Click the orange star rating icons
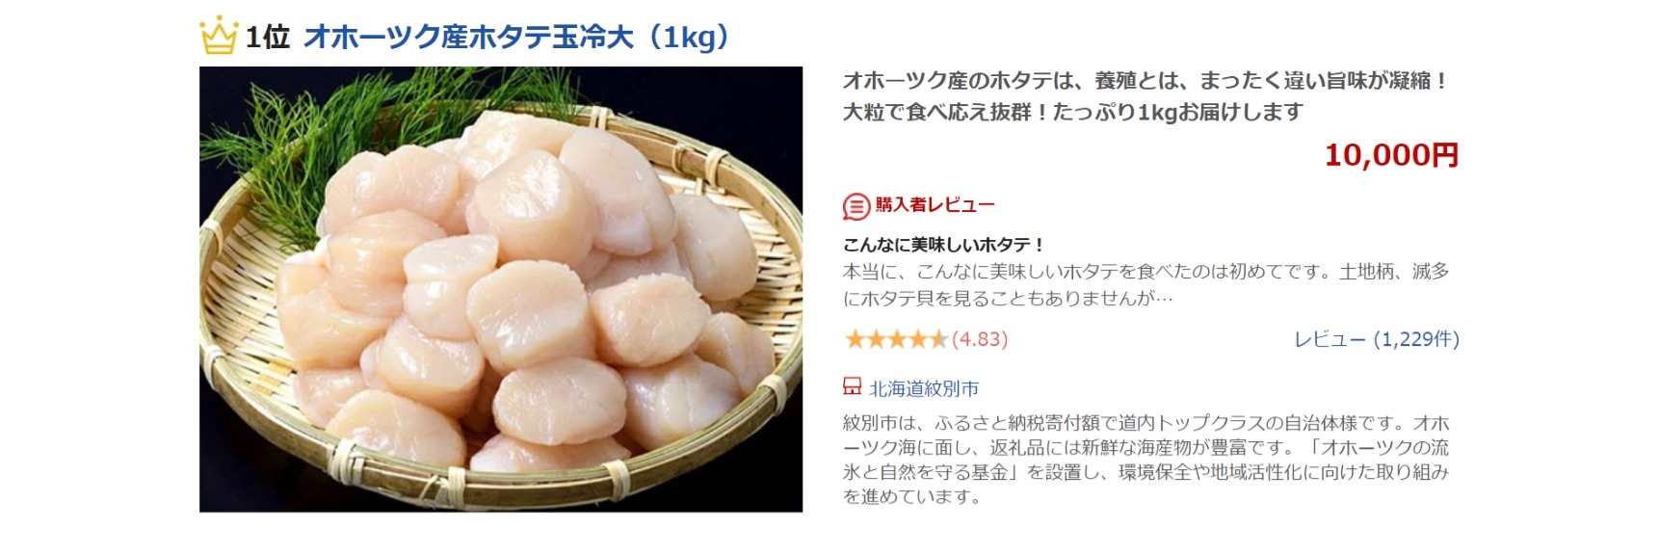 [896, 339]
